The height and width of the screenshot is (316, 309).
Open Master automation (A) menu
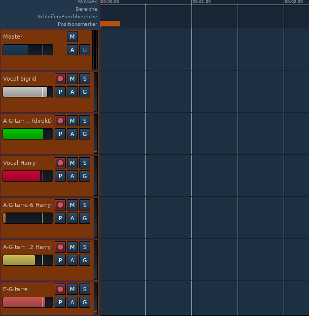tap(72, 50)
